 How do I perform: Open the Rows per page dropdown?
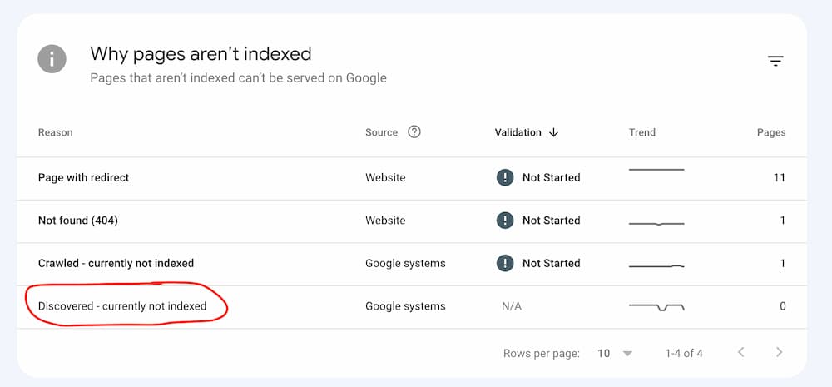pyautogui.click(x=615, y=353)
